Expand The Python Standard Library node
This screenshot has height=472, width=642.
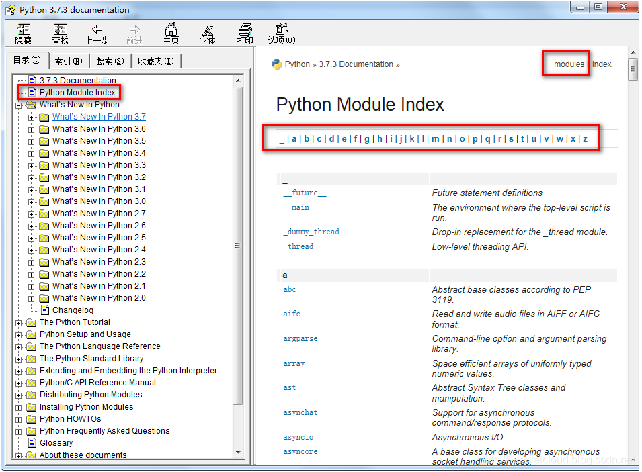point(18,359)
